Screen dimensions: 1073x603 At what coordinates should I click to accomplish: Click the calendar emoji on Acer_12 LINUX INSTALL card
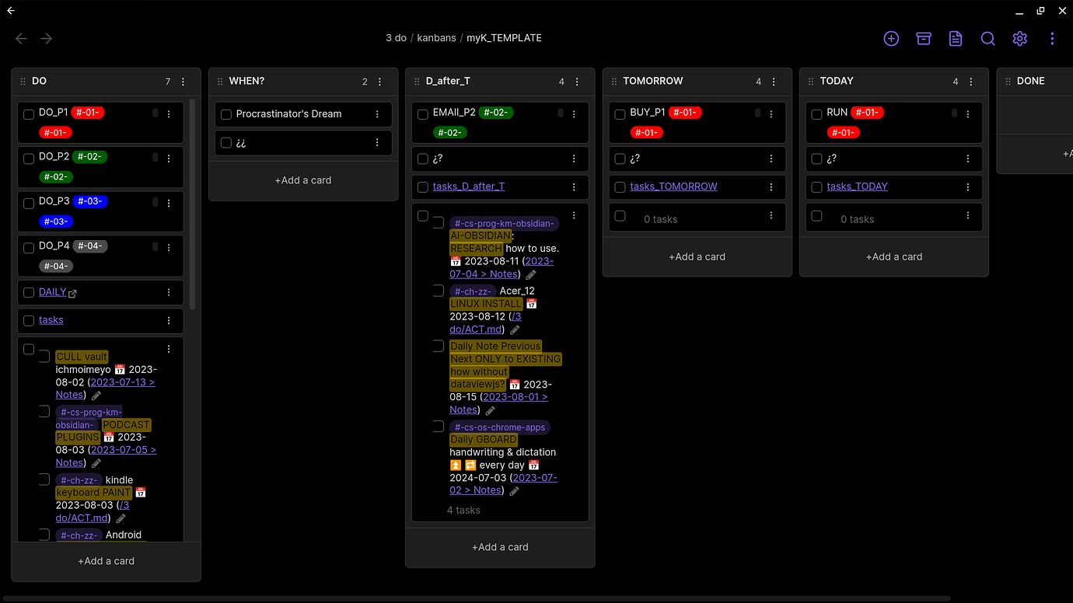click(x=531, y=303)
